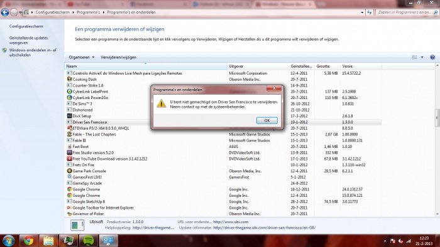Open recent pages dropdown next to Forward
The image size is (440, 247).
click(20, 13)
